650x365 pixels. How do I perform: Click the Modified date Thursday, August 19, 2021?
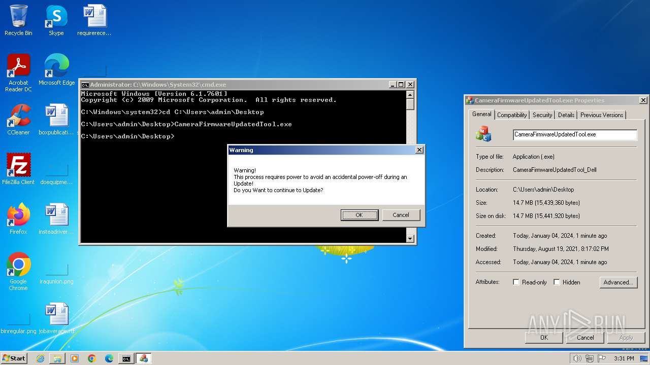pyautogui.click(x=561, y=249)
